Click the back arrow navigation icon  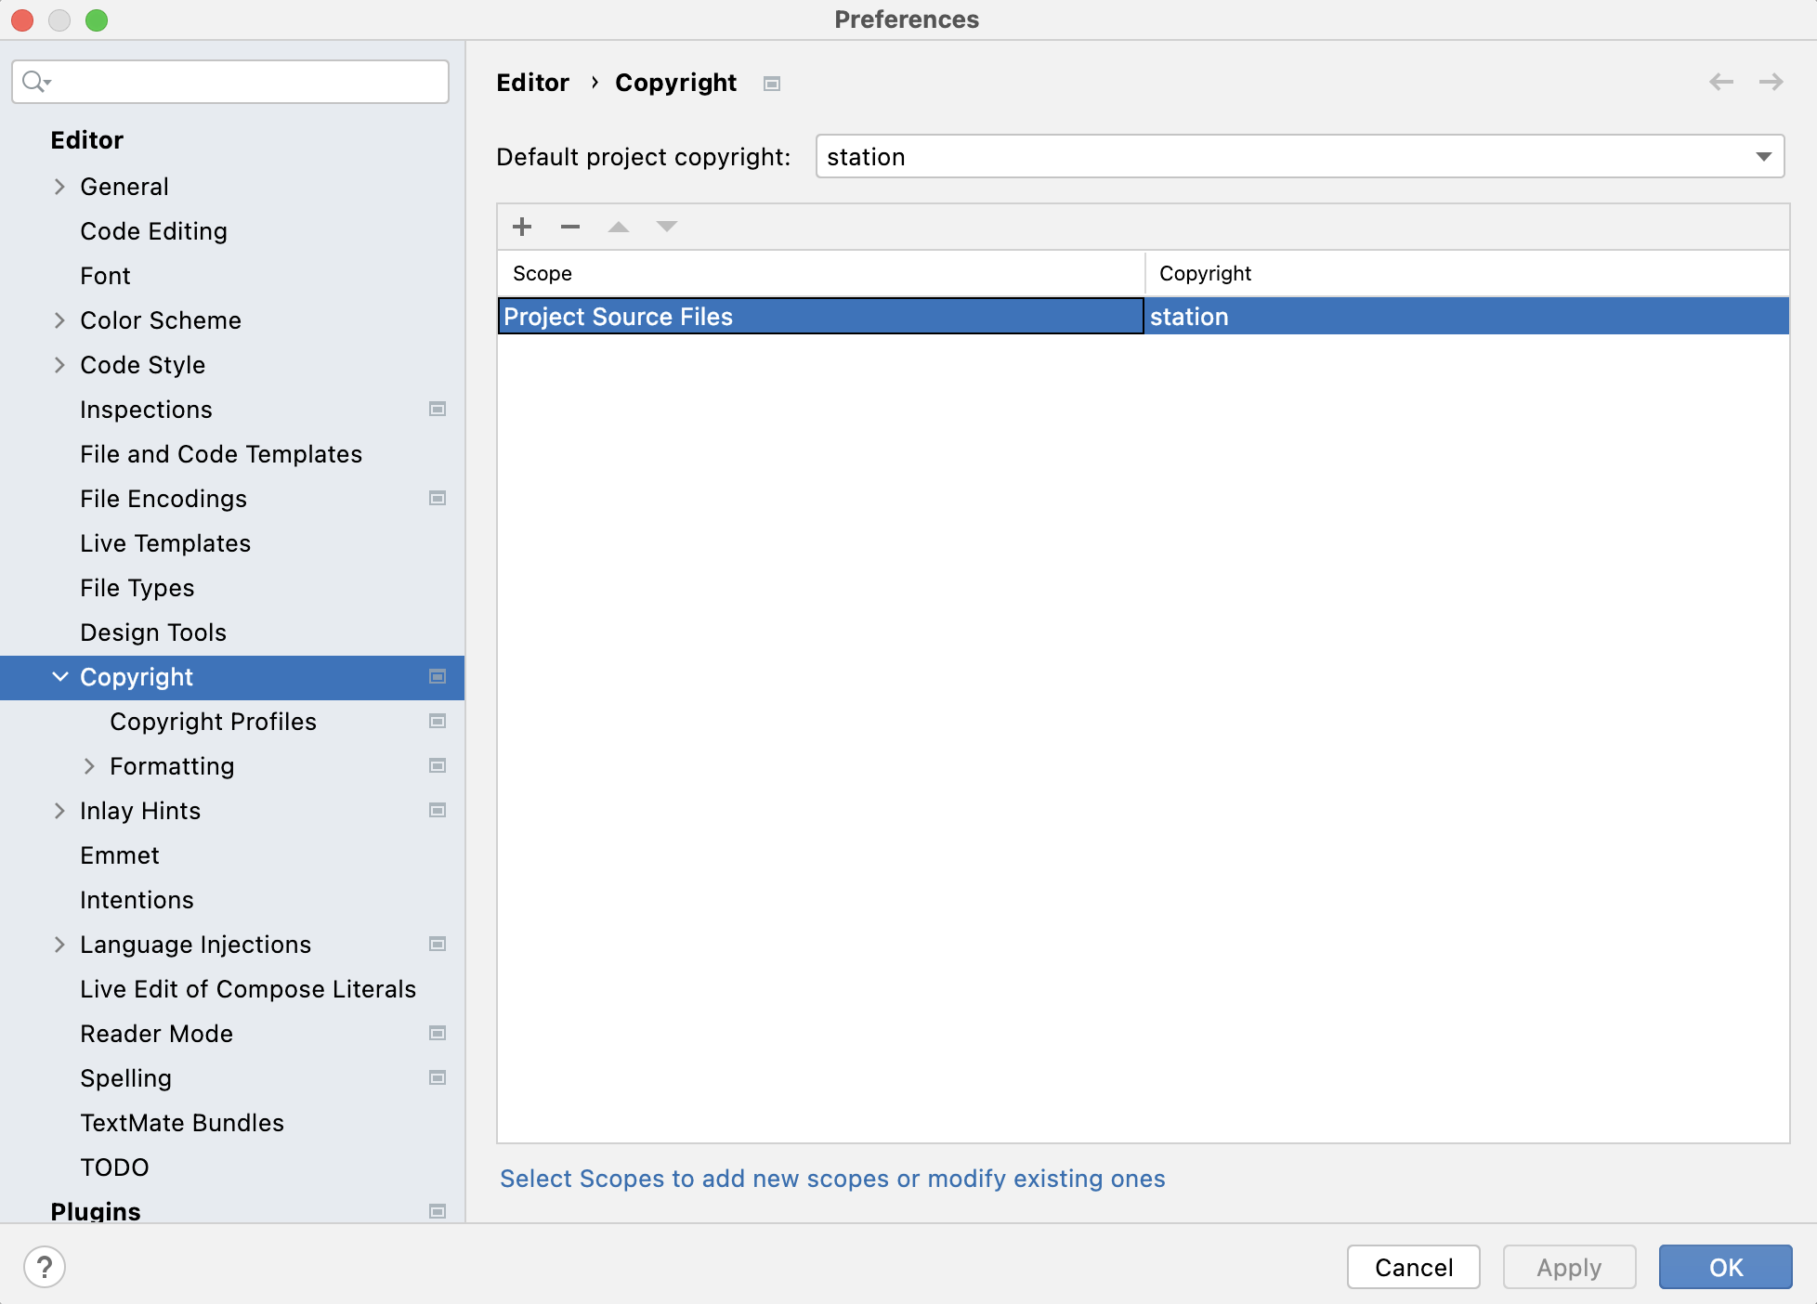(1721, 82)
